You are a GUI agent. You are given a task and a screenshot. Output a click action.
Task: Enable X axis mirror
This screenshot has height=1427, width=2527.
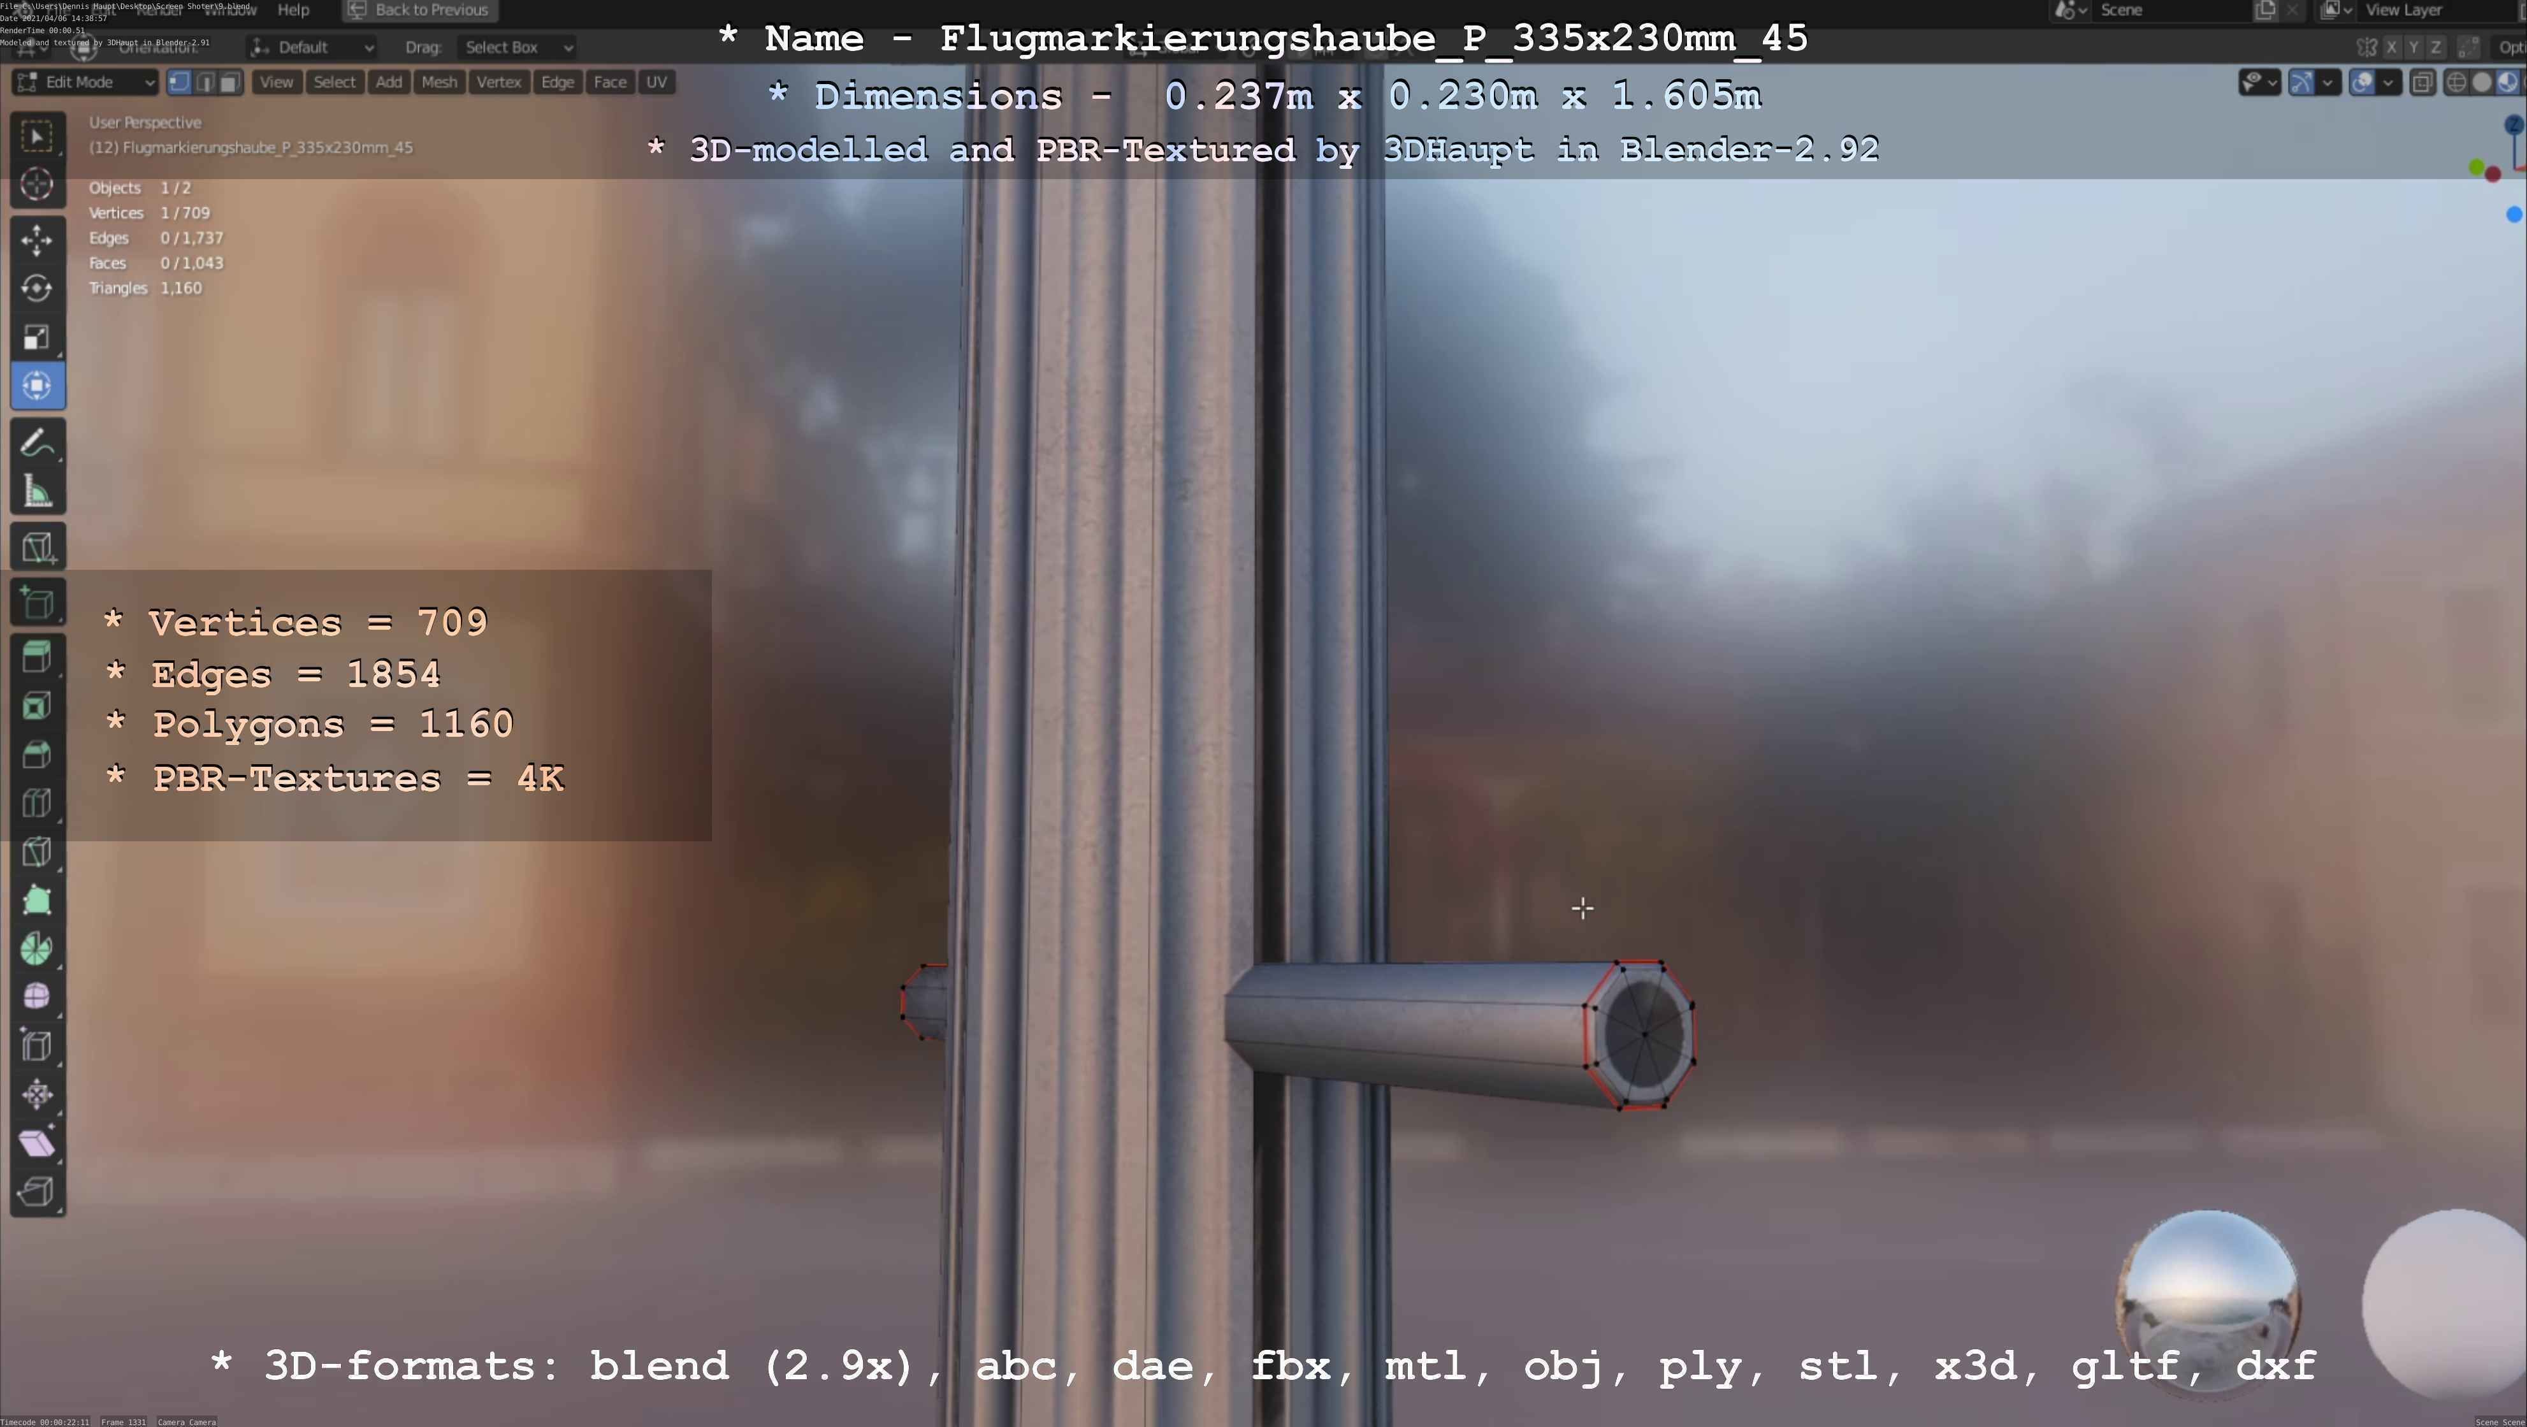2392,47
